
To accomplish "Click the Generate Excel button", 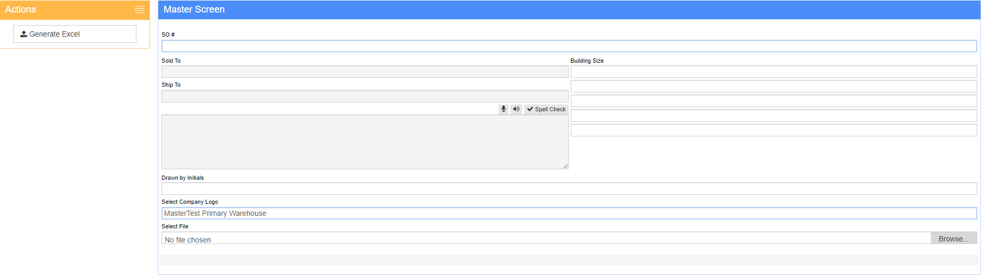I will point(75,34).
